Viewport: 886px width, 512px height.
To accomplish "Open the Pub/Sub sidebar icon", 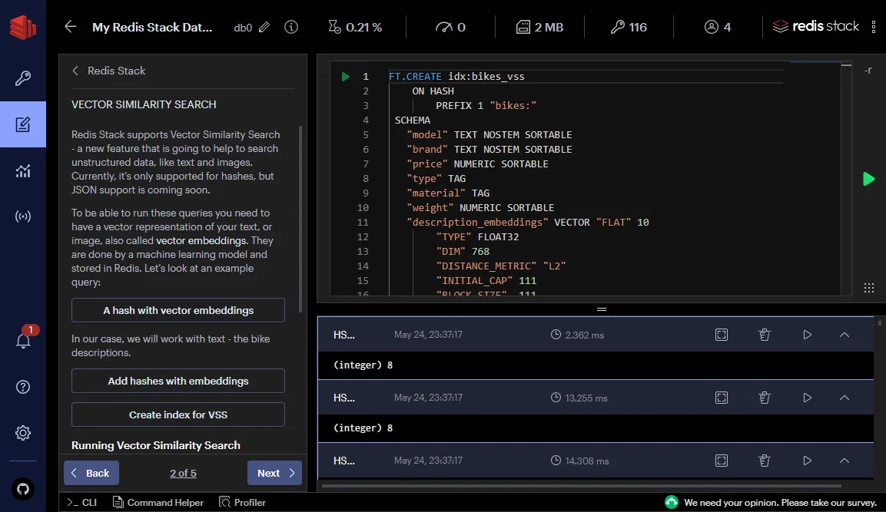I will pyautogui.click(x=23, y=216).
